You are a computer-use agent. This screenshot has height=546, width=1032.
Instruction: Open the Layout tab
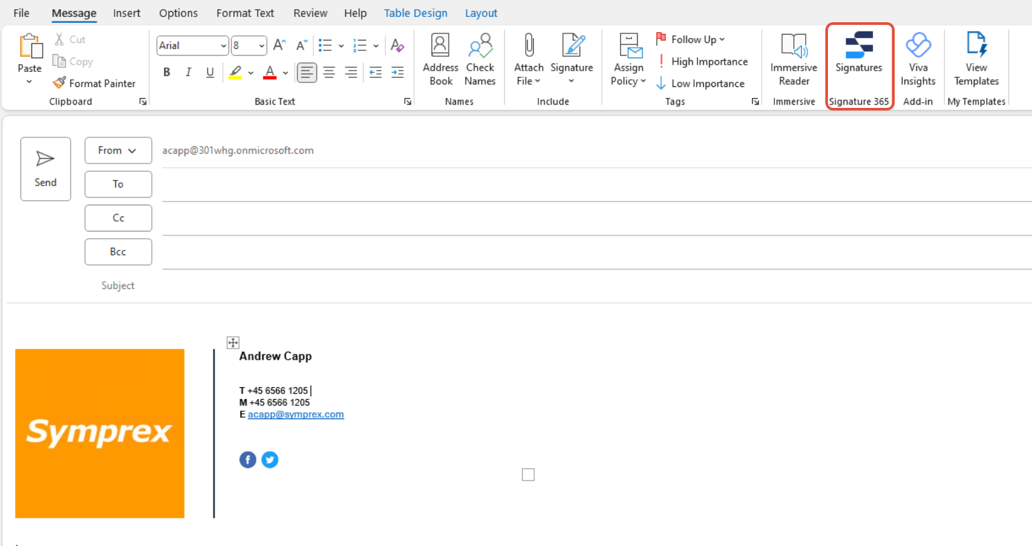(481, 13)
